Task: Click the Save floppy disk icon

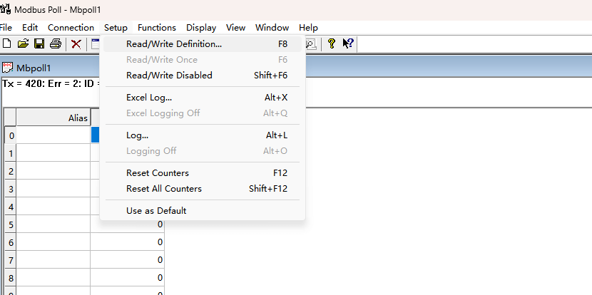Action: click(39, 44)
